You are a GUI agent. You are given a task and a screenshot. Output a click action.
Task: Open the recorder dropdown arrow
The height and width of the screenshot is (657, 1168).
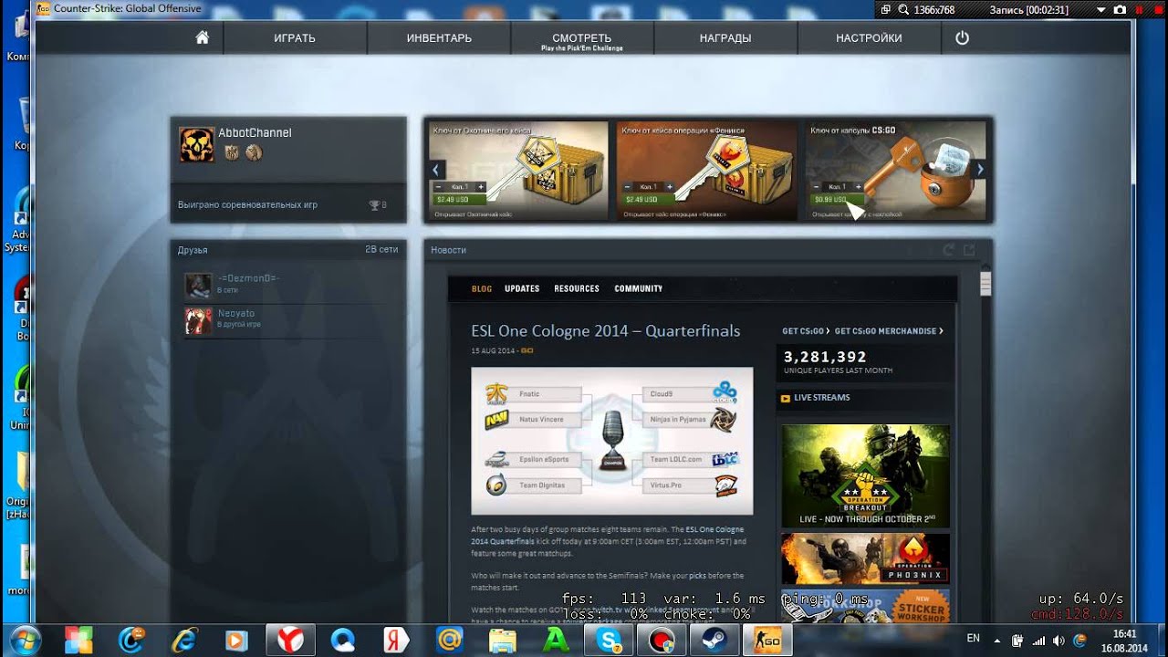1100,9
